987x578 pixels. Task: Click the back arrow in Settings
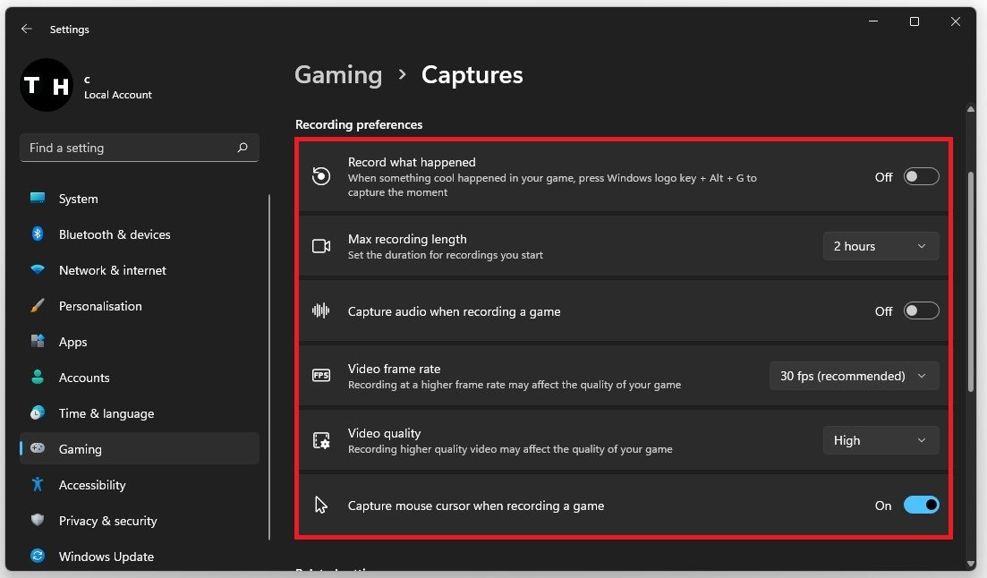pos(27,29)
